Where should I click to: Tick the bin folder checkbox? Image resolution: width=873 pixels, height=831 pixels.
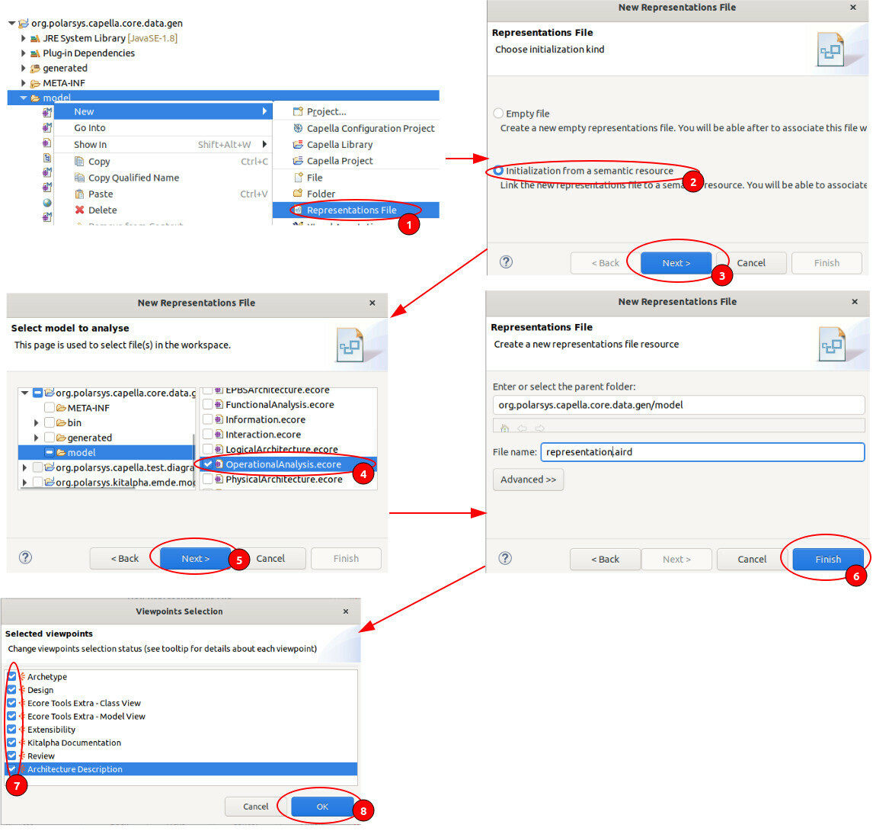pyautogui.click(x=49, y=423)
